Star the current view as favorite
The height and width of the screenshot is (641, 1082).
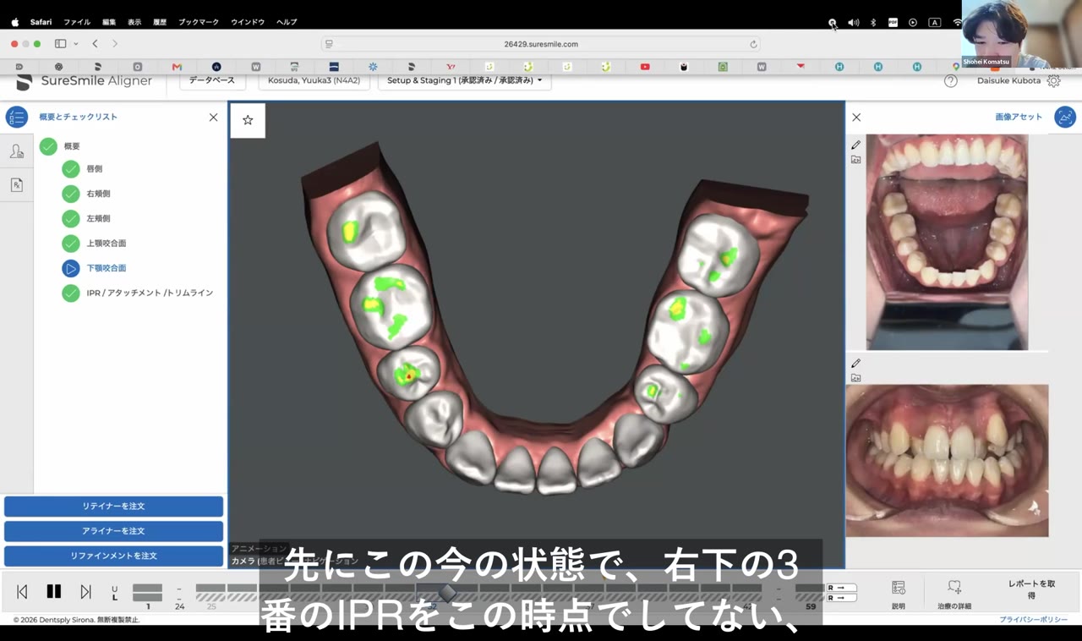pyautogui.click(x=248, y=120)
